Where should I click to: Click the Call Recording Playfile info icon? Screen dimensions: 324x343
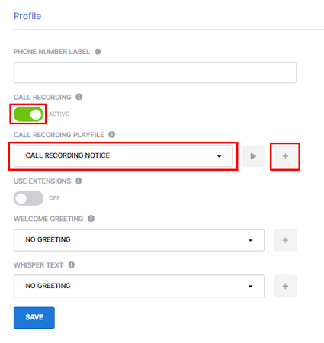tap(112, 134)
